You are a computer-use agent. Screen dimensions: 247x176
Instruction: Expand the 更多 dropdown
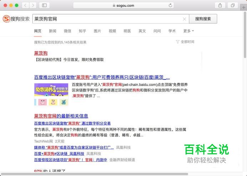point(188,31)
